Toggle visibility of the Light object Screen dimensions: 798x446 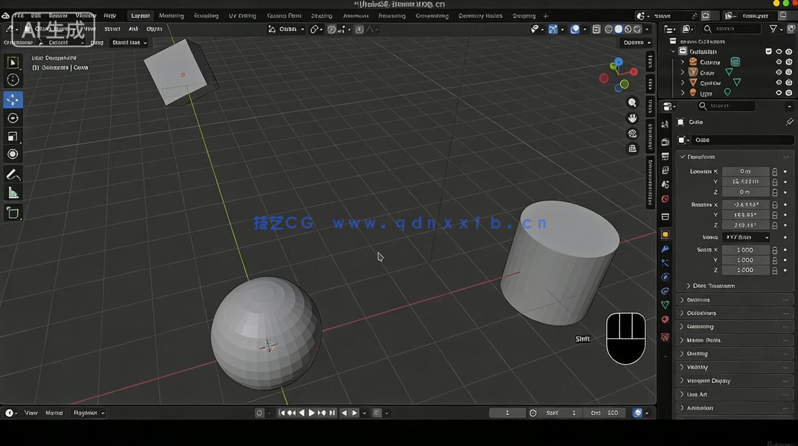[x=779, y=92]
